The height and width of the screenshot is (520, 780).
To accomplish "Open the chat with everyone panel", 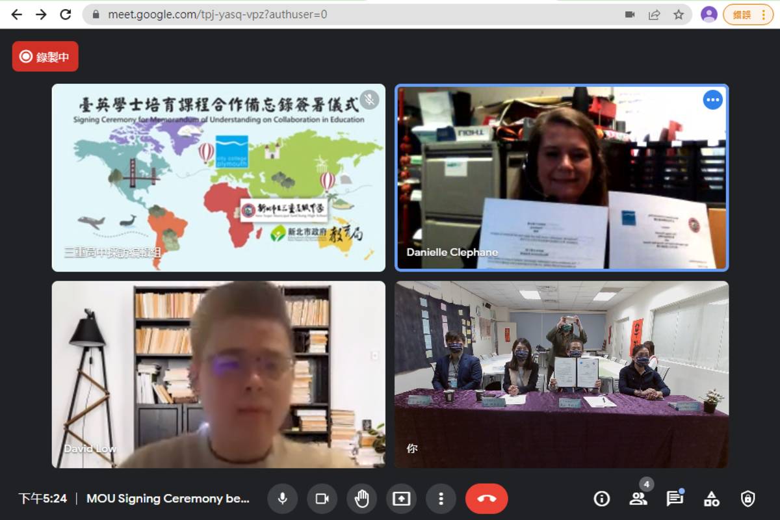I will (x=675, y=499).
